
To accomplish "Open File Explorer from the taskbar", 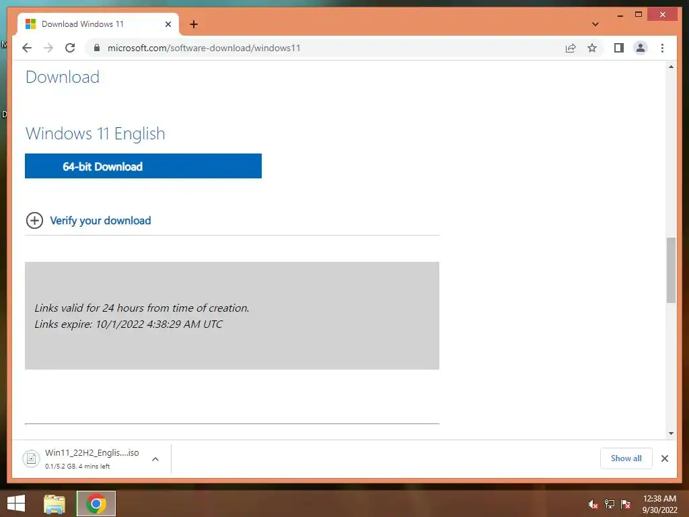I will [x=55, y=504].
